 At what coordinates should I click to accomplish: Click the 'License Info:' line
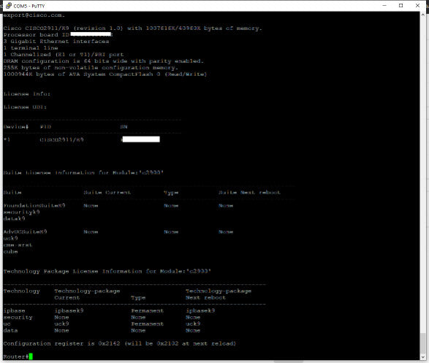click(27, 94)
